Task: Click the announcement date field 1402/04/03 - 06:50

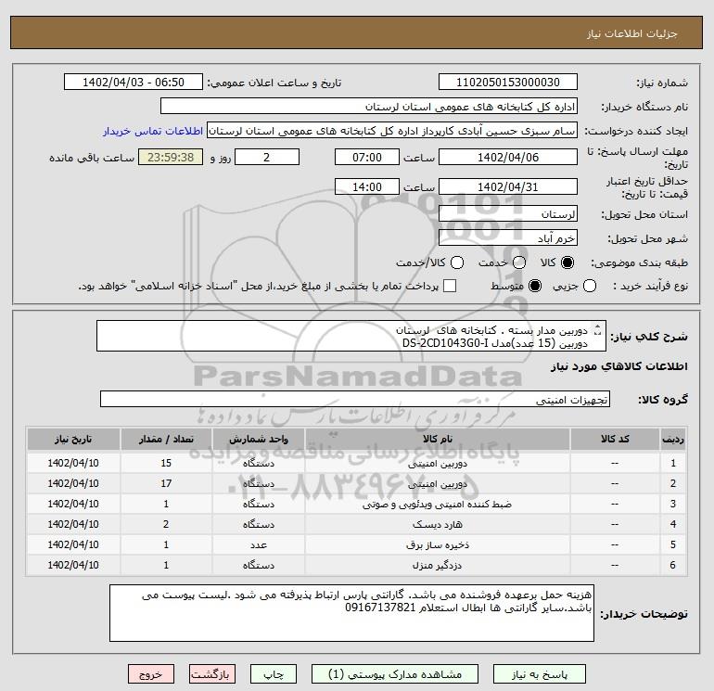Action: (x=134, y=83)
